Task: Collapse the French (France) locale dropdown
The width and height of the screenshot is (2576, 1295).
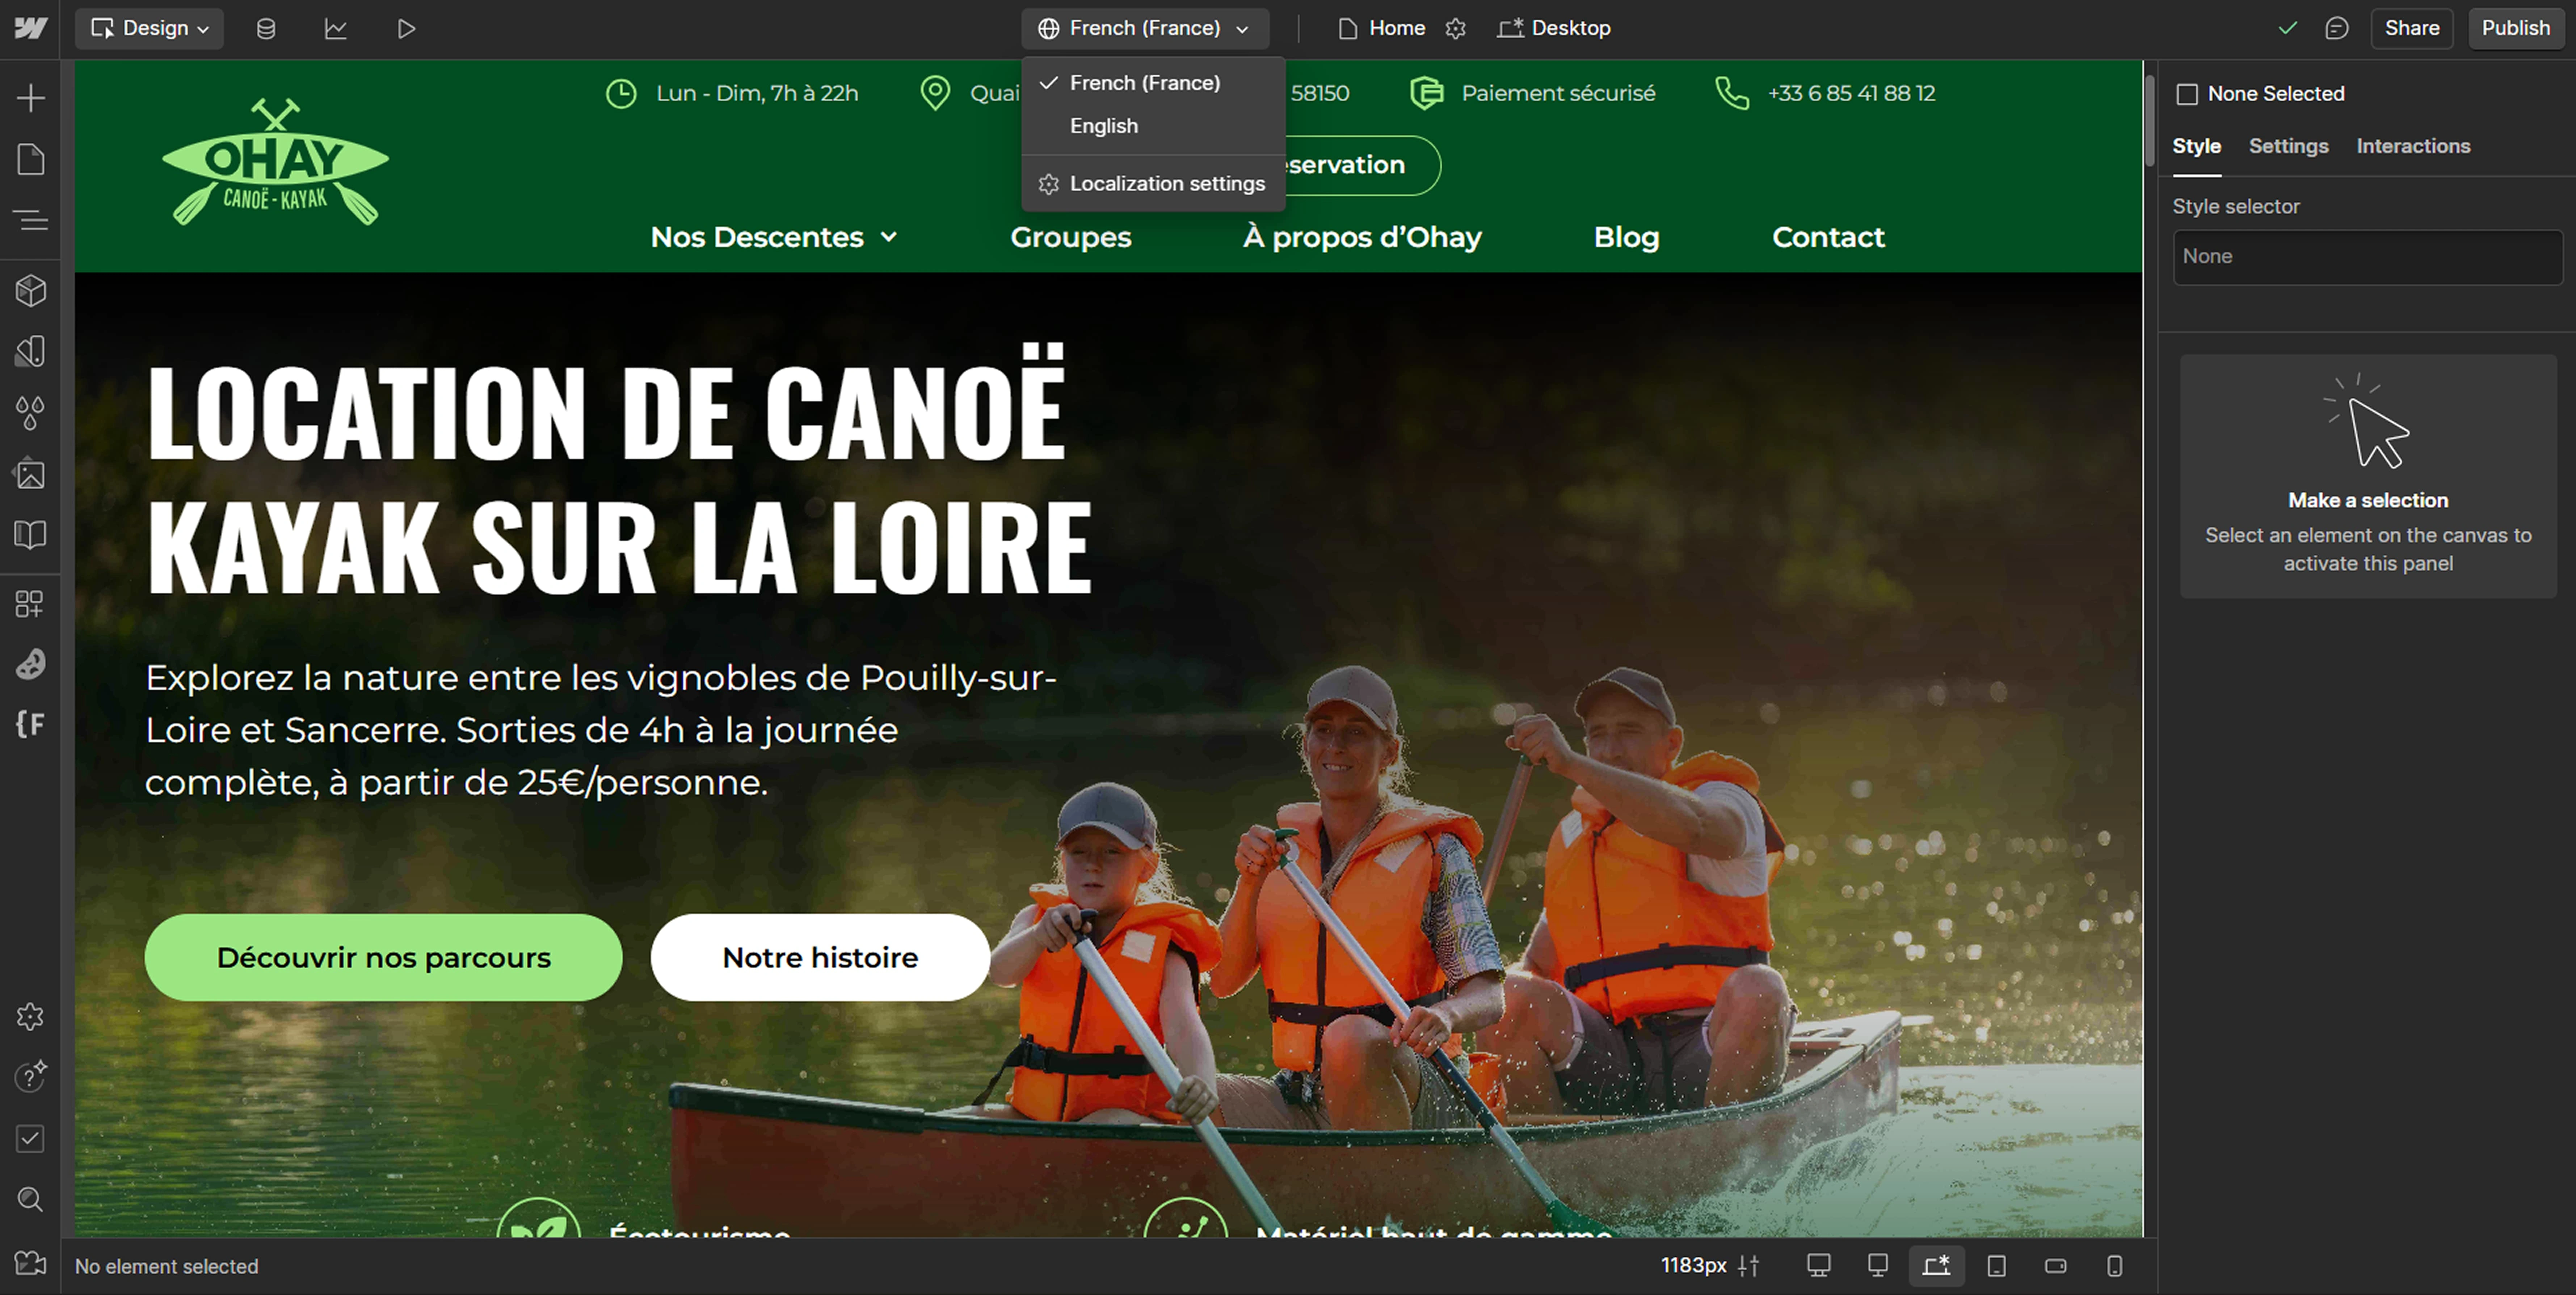Action: pyautogui.click(x=1145, y=28)
